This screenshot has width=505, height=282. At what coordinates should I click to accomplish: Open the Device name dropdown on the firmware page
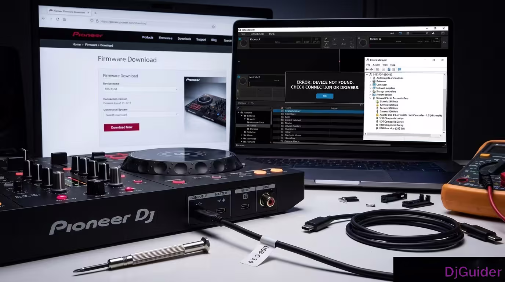point(141,89)
